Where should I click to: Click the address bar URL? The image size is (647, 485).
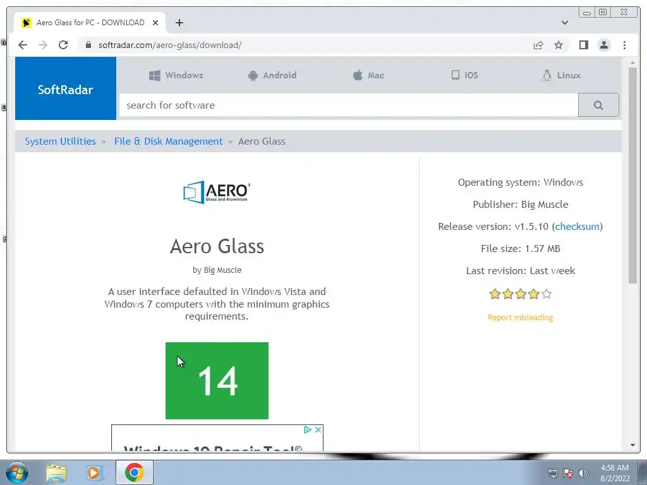tap(170, 45)
